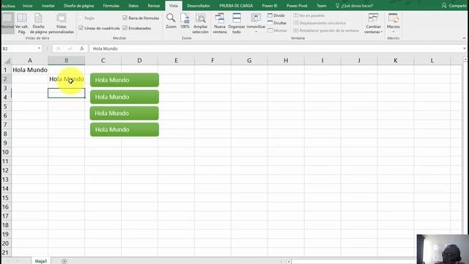Click the Name Box showing B2
The image size is (469, 264).
tap(20, 48)
